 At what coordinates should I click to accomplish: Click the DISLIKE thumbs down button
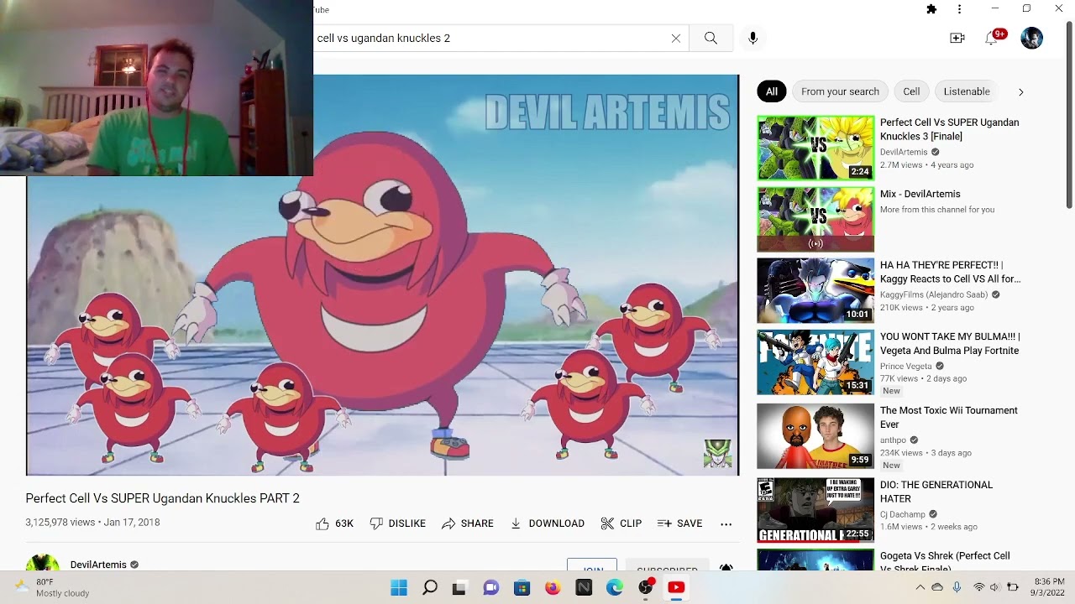398,523
